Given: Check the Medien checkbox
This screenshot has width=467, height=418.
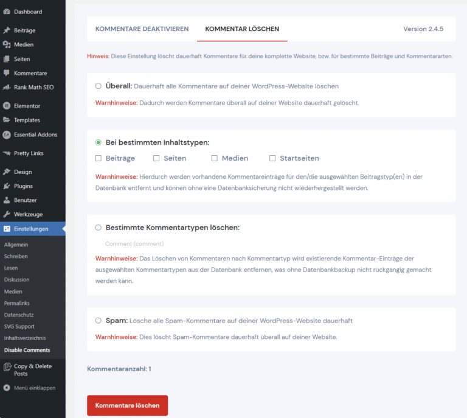Looking at the screenshot, I should click(215, 158).
